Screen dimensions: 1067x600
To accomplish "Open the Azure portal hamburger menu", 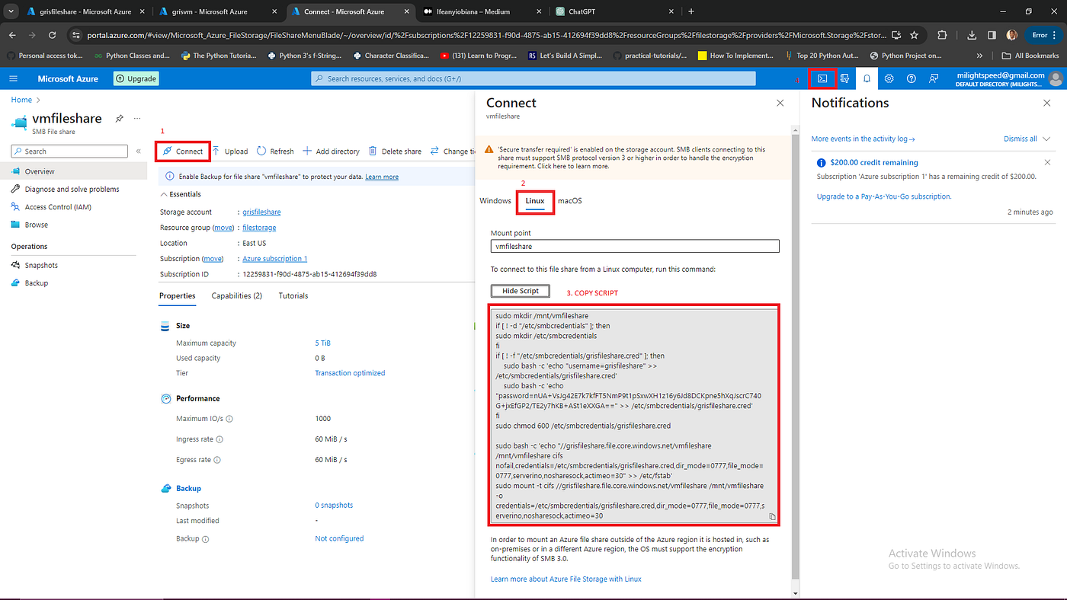I will point(13,78).
